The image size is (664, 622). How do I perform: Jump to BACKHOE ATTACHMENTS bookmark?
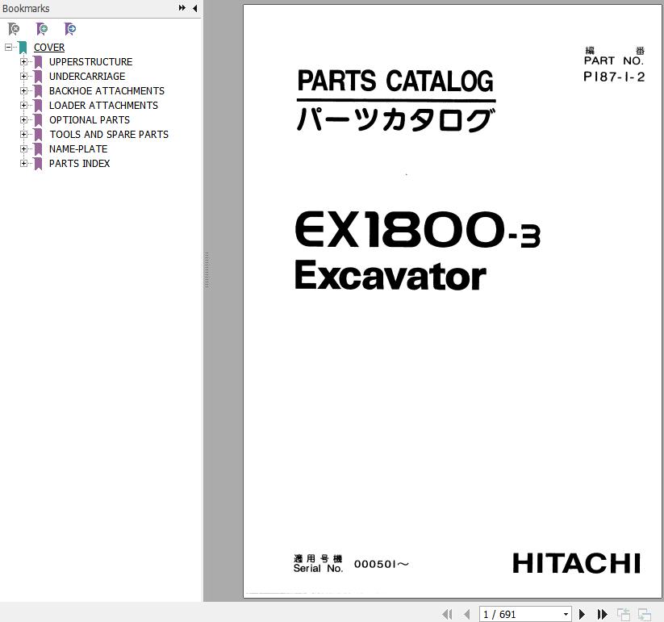tap(106, 90)
